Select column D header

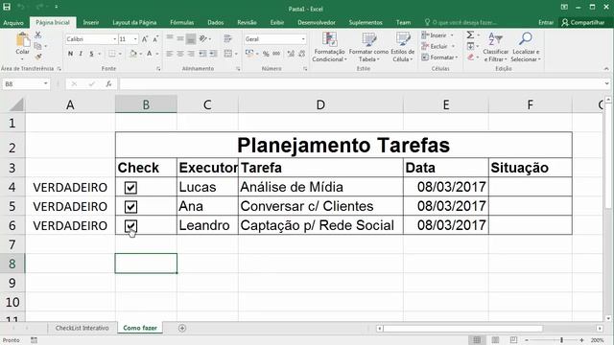(320, 104)
